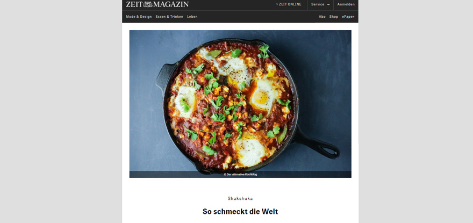Click the Shakshuka kicker label
Image resolution: width=473 pixels, height=223 pixels.
coord(240,198)
